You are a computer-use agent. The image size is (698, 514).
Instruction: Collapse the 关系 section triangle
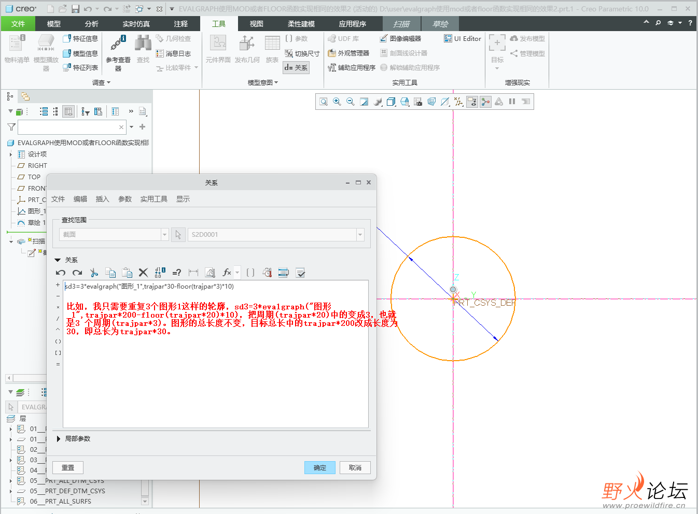tap(58, 260)
